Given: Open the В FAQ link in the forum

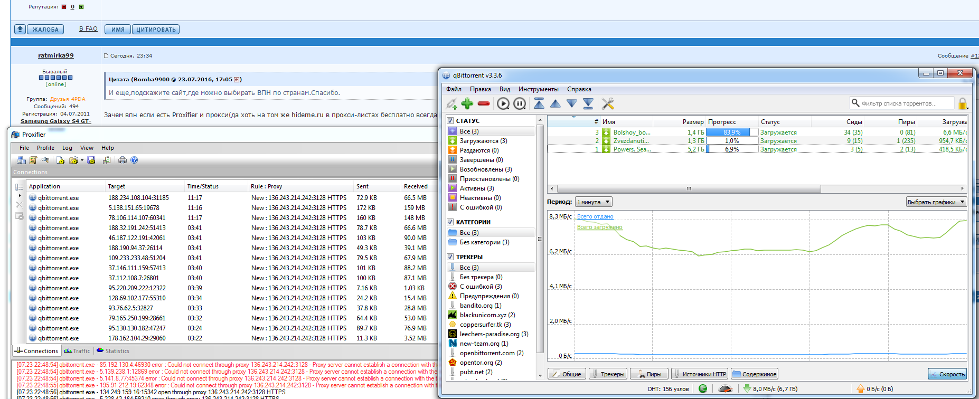Looking at the screenshot, I should point(88,28).
